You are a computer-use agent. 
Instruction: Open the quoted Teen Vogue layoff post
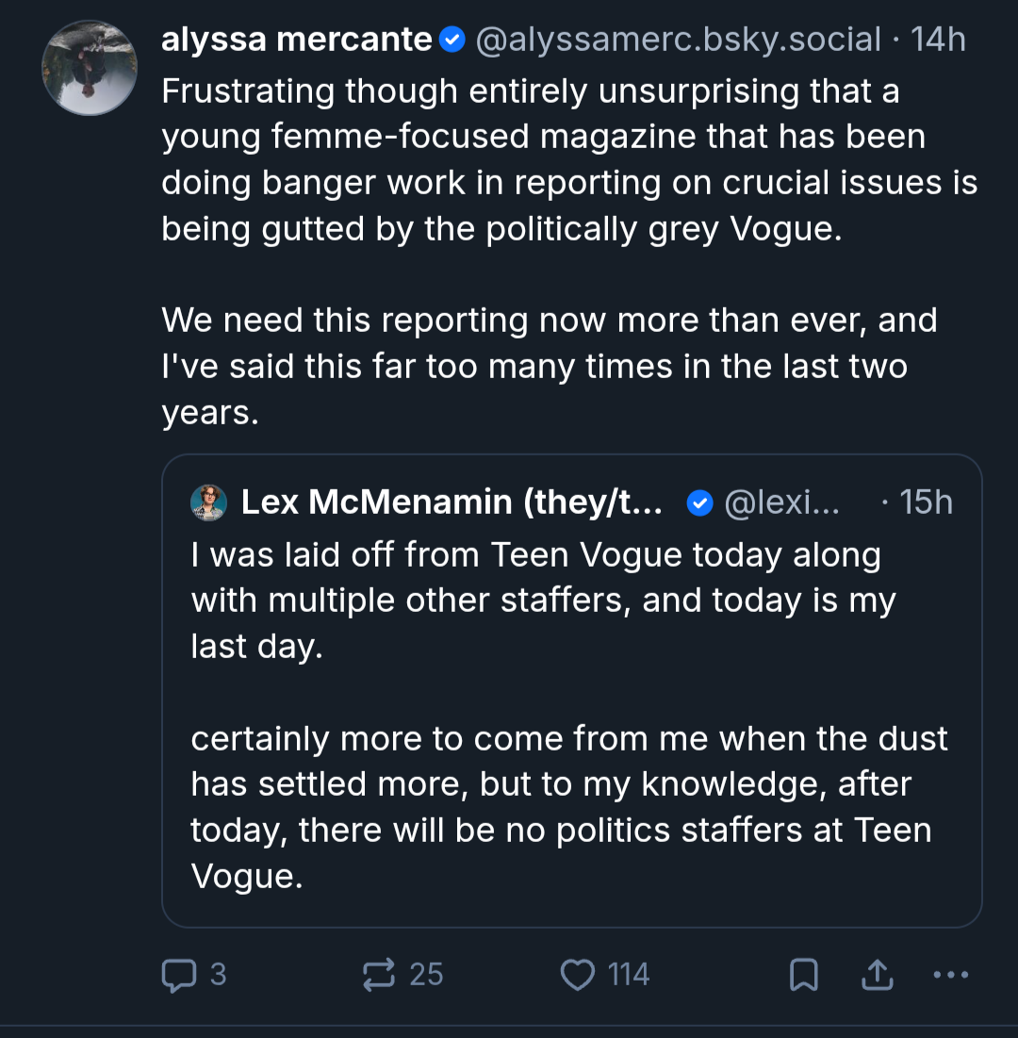coord(572,690)
